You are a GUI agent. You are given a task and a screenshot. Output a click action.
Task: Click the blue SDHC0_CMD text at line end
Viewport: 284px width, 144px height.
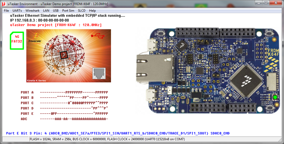pos(220,133)
